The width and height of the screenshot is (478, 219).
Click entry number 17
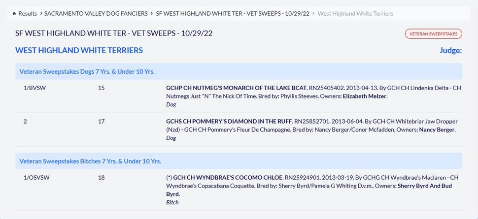tap(101, 121)
